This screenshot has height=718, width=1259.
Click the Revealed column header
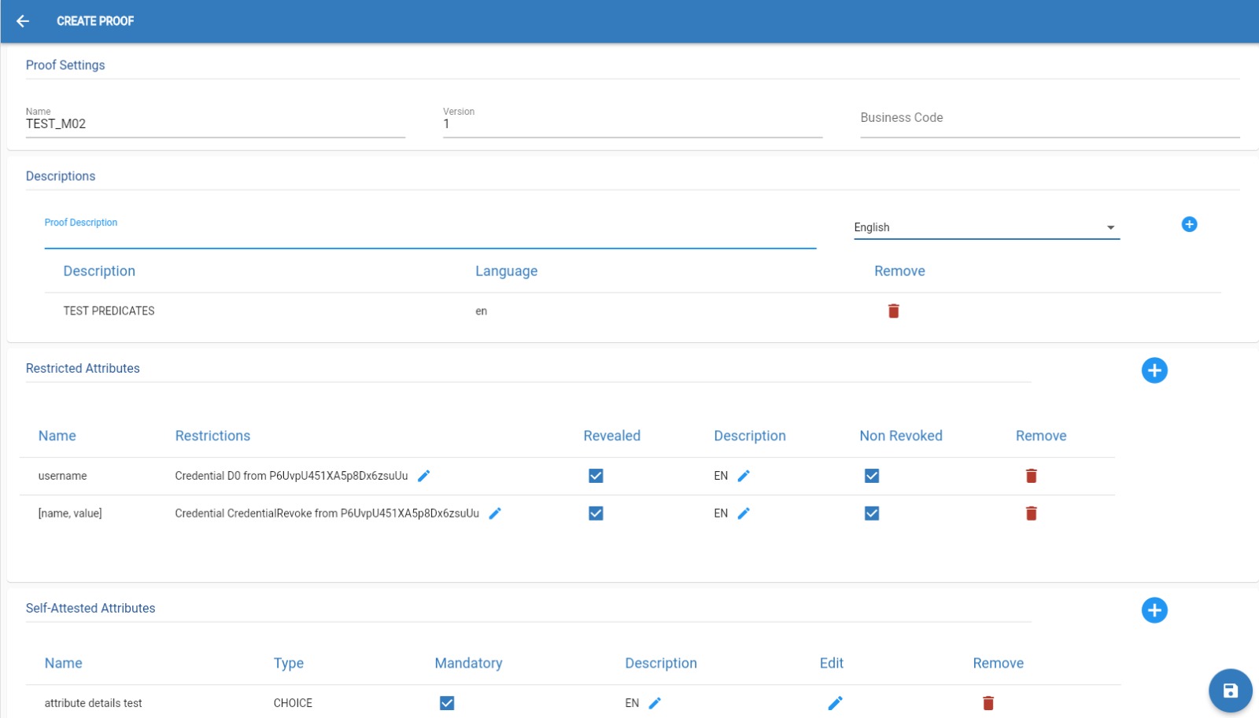pyautogui.click(x=611, y=436)
